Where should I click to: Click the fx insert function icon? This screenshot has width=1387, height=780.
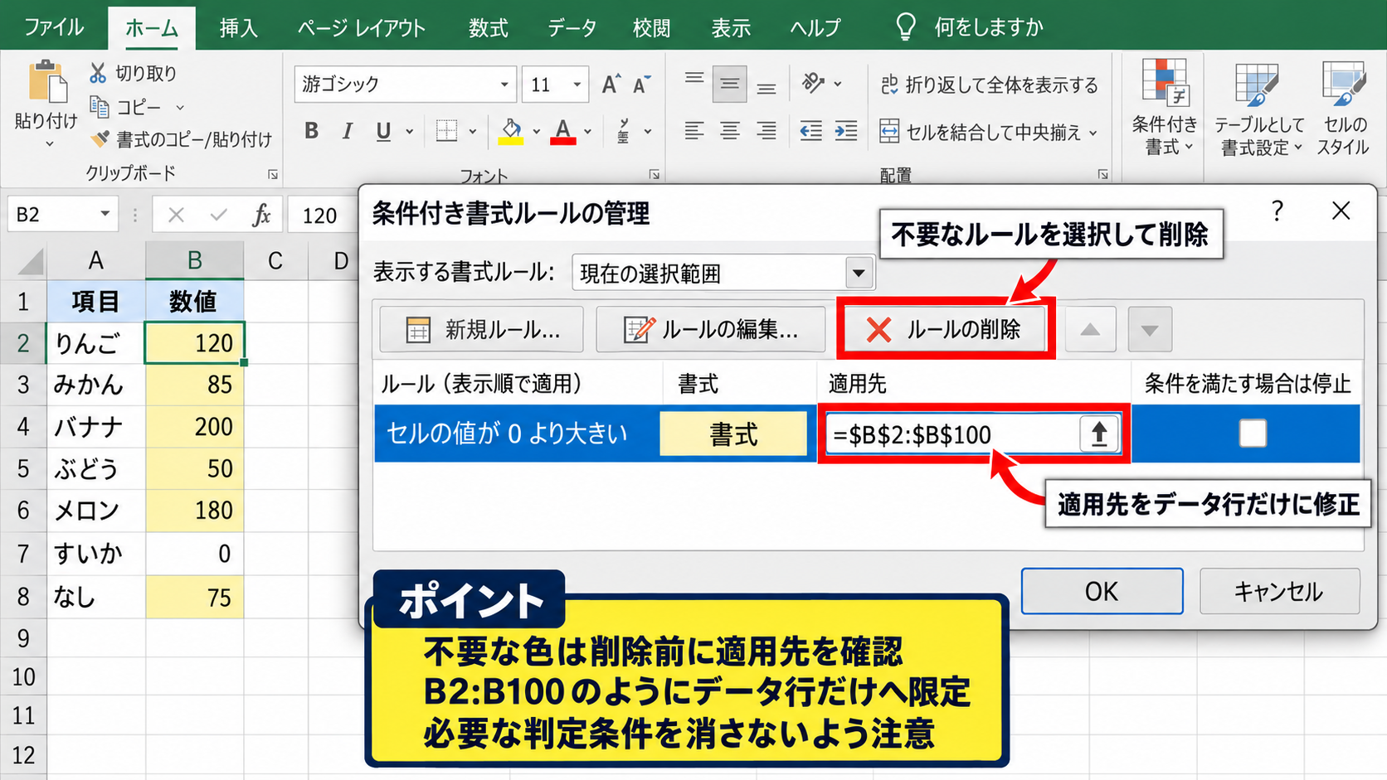pos(261,215)
